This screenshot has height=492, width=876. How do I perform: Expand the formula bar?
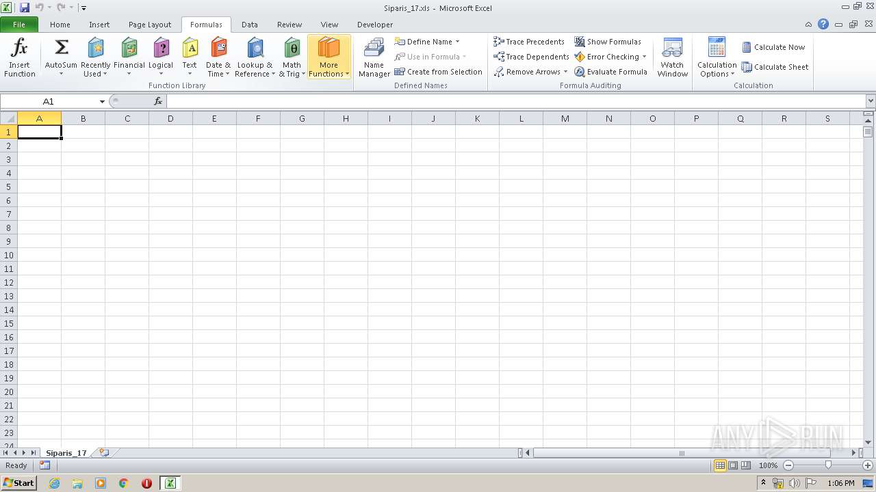point(870,101)
